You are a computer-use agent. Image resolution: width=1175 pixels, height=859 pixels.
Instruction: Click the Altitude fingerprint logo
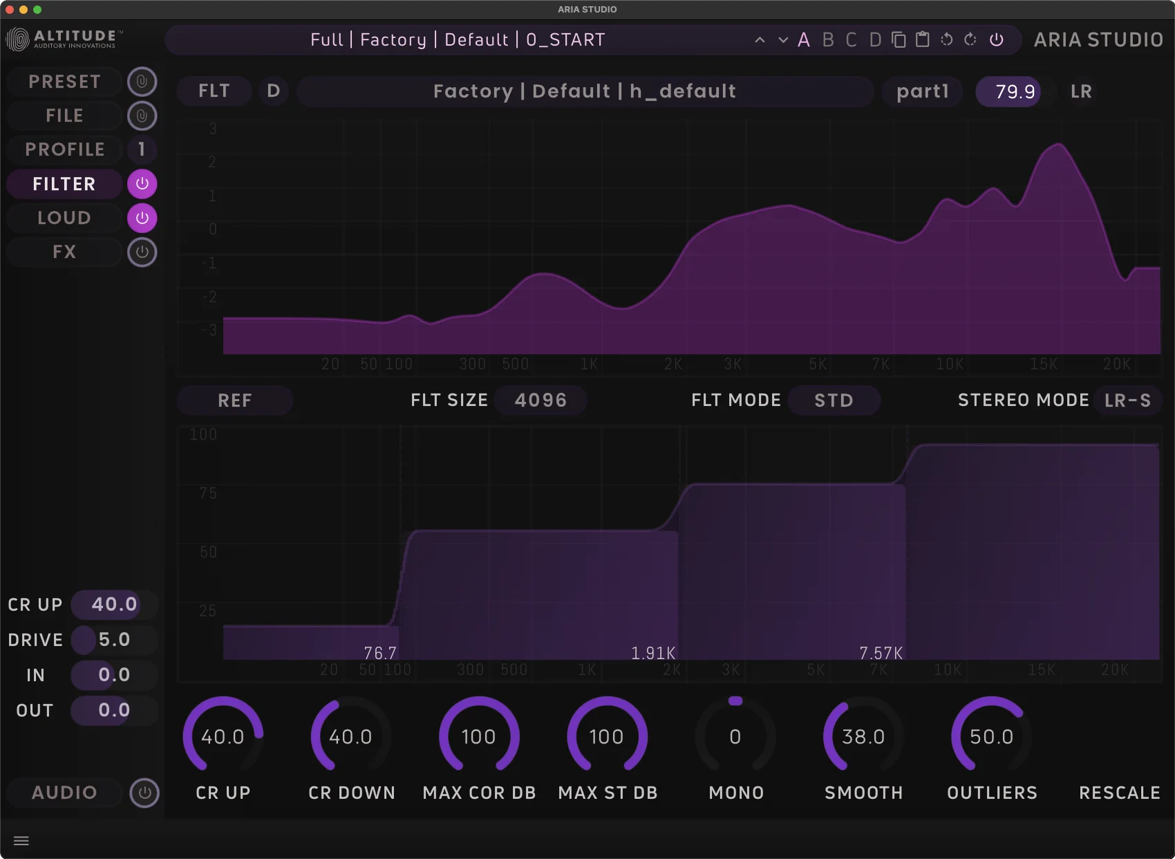point(16,39)
